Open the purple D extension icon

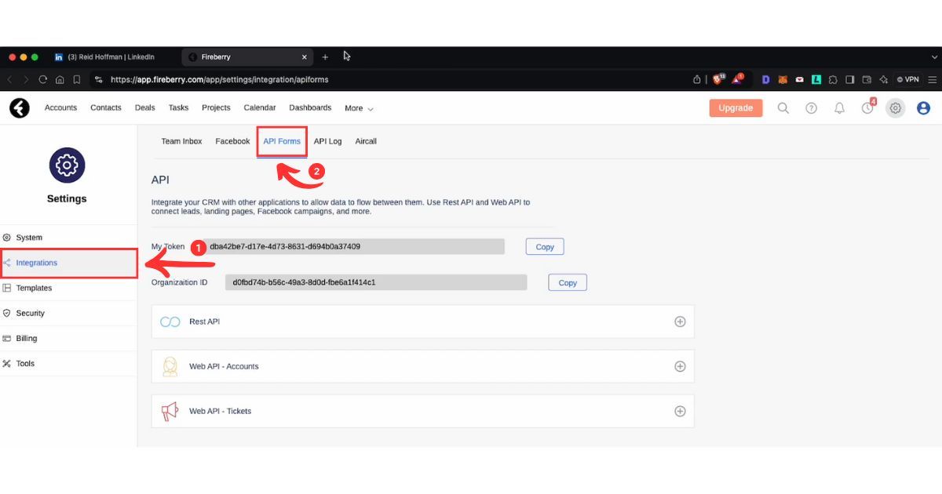pos(766,79)
